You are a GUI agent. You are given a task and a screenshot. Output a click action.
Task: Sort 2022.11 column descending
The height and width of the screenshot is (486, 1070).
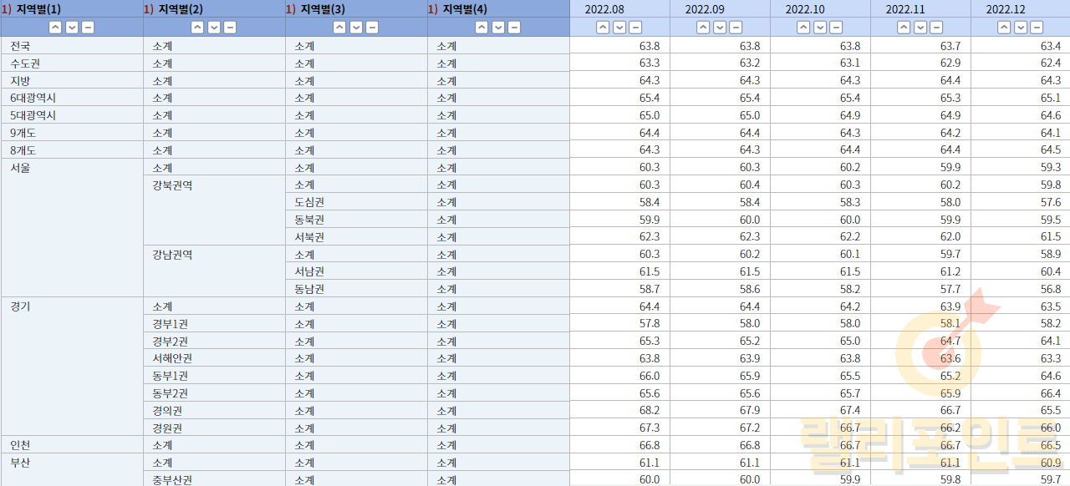click(920, 28)
